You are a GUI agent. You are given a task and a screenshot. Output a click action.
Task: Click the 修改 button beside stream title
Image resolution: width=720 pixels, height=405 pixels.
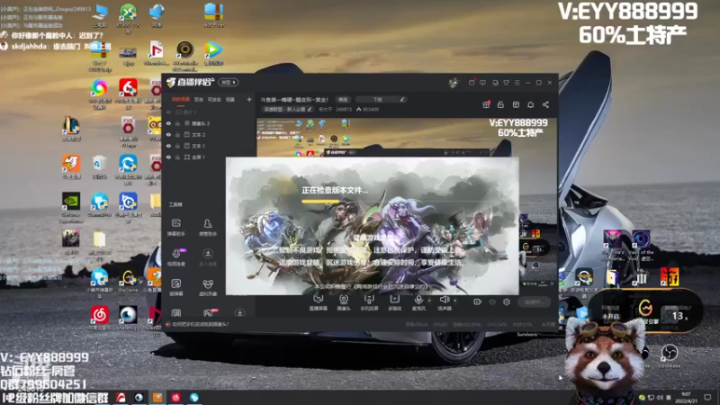(343, 99)
